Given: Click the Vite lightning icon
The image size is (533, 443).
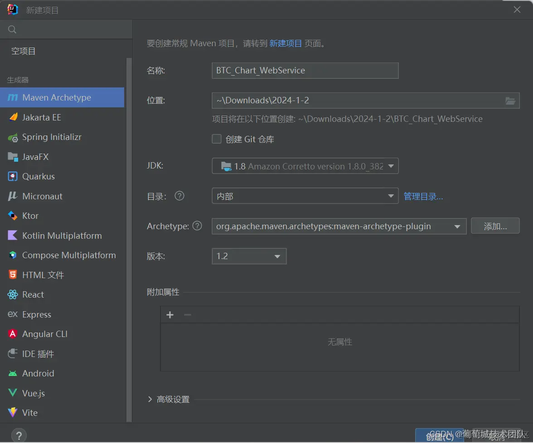Looking at the screenshot, I should click(x=13, y=412).
